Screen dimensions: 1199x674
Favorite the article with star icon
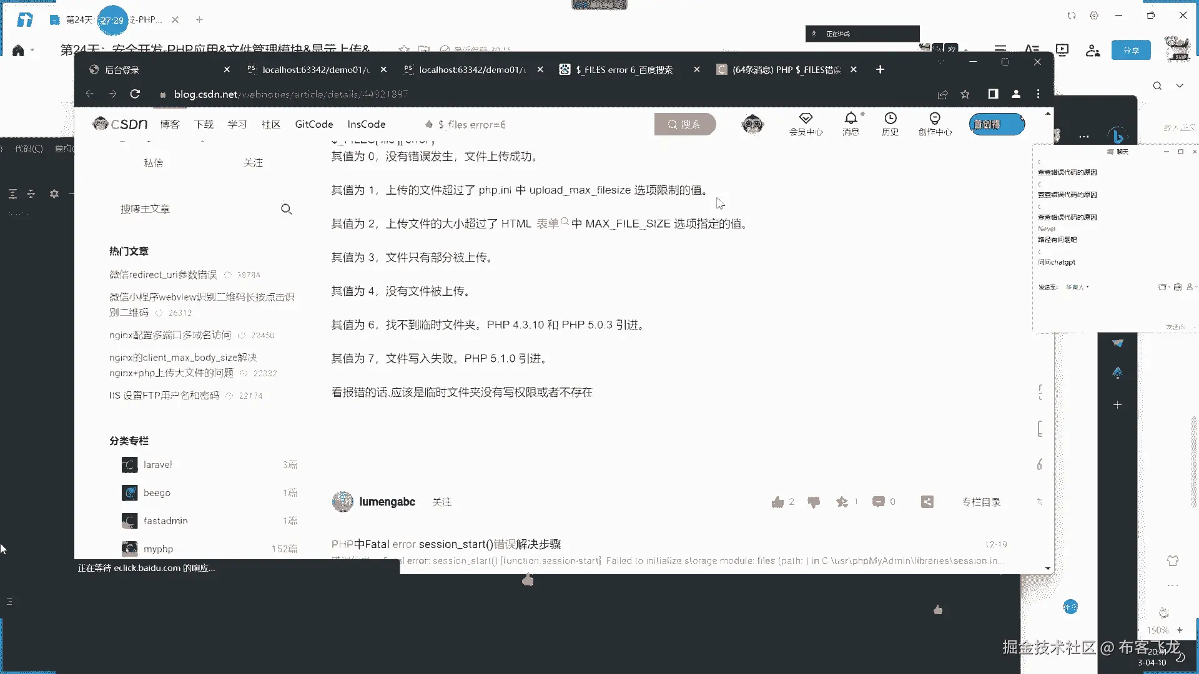(x=842, y=502)
